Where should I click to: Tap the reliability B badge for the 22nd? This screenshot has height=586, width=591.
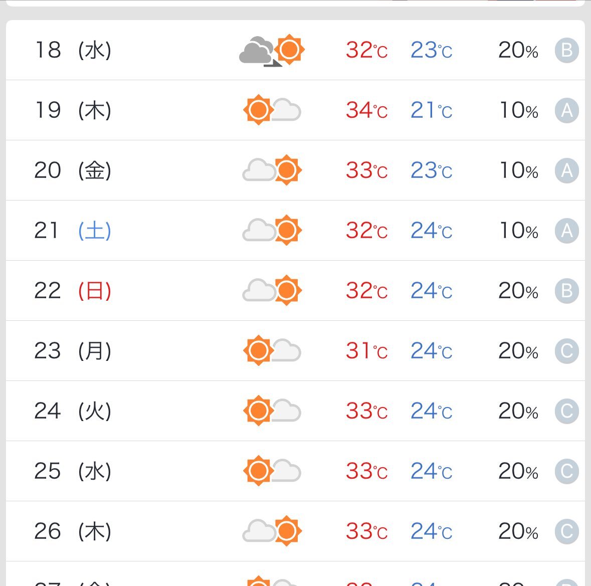566,291
